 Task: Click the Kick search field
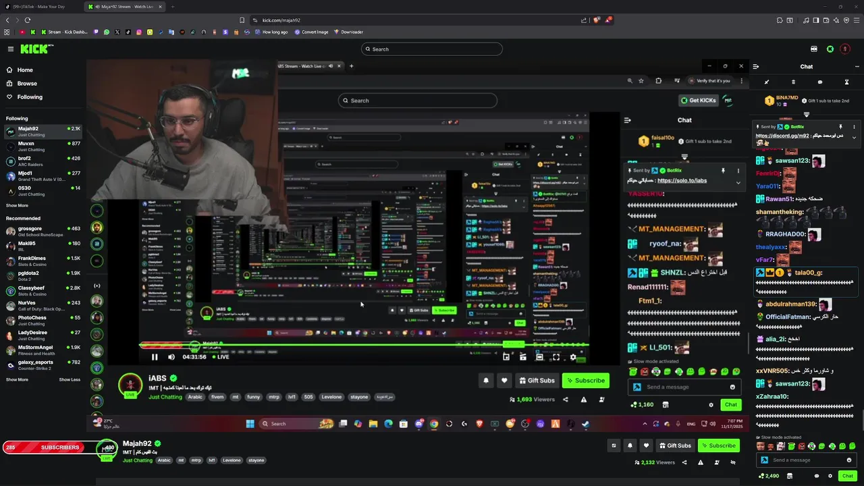[x=431, y=49]
